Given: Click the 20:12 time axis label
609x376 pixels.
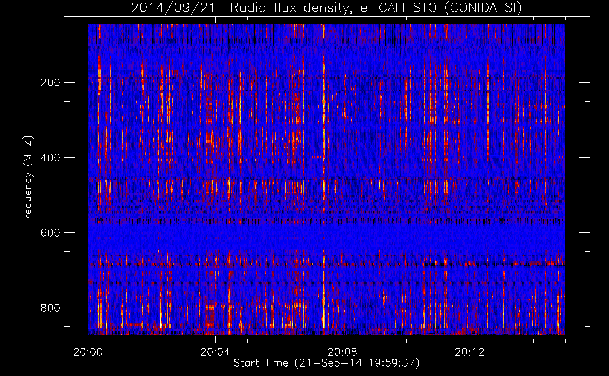Looking at the screenshot, I should pos(469,352).
